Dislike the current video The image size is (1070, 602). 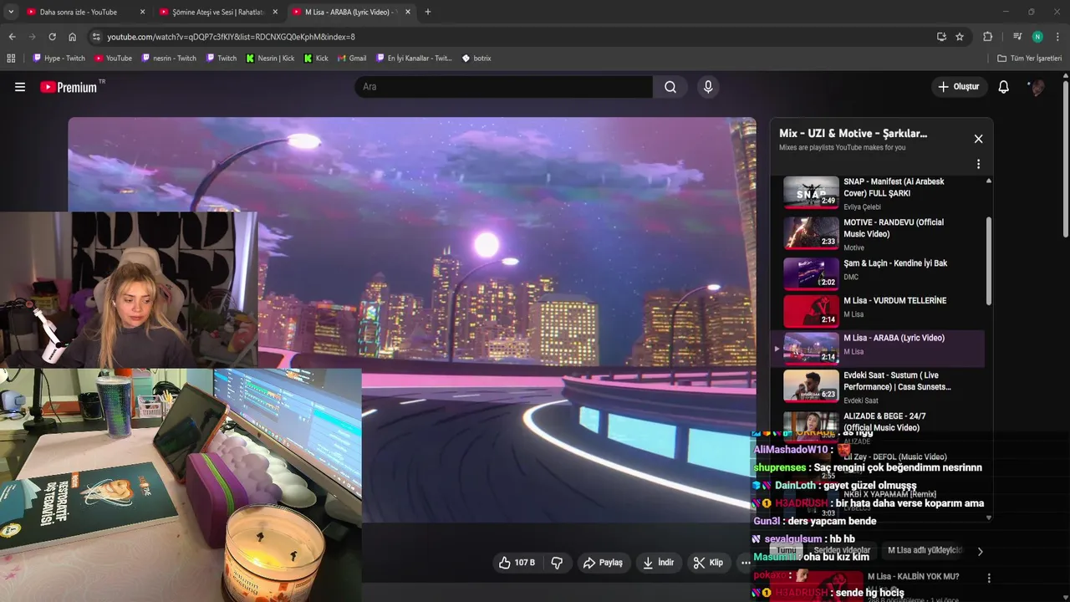557,563
